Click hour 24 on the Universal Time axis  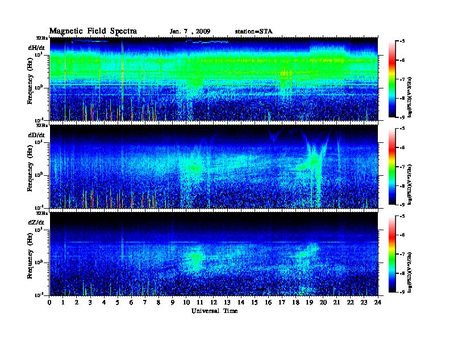click(378, 302)
